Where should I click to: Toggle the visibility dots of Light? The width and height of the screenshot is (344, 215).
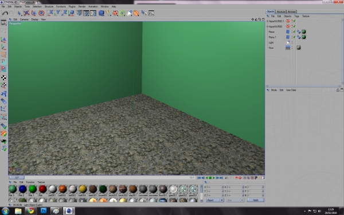point(292,42)
